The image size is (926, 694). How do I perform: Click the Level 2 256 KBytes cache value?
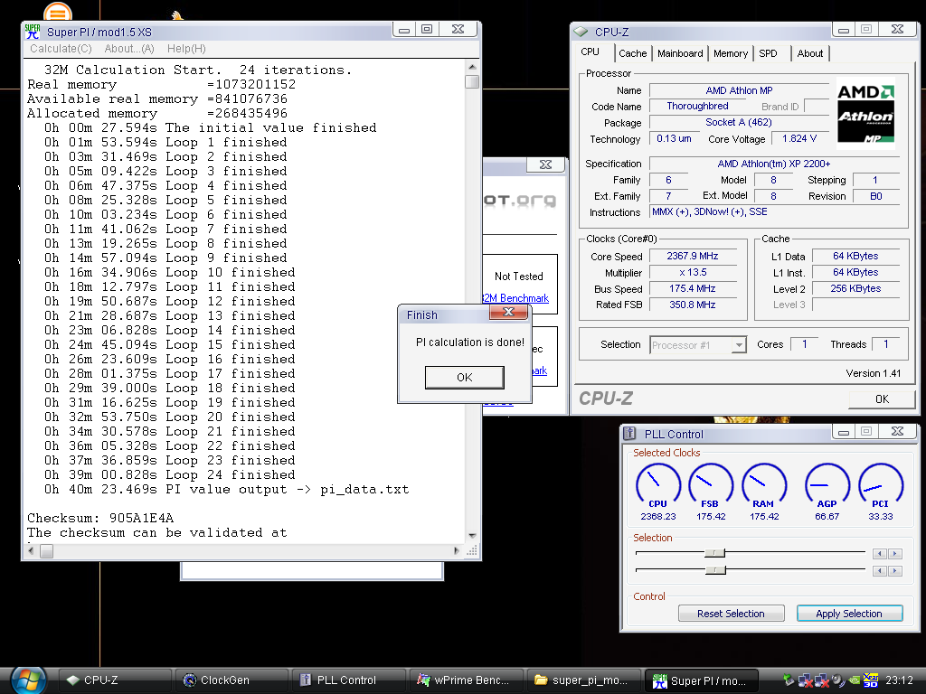(x=855, y=288)
